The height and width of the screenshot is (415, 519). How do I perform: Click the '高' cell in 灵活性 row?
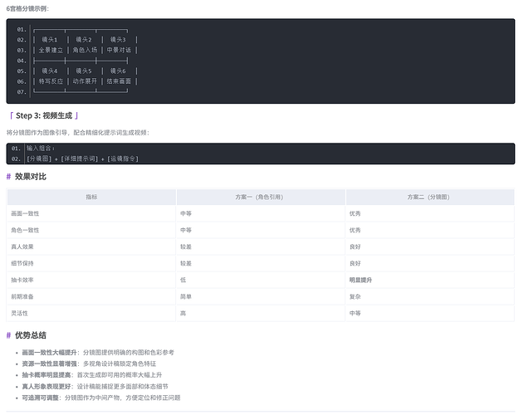point(183,313)
